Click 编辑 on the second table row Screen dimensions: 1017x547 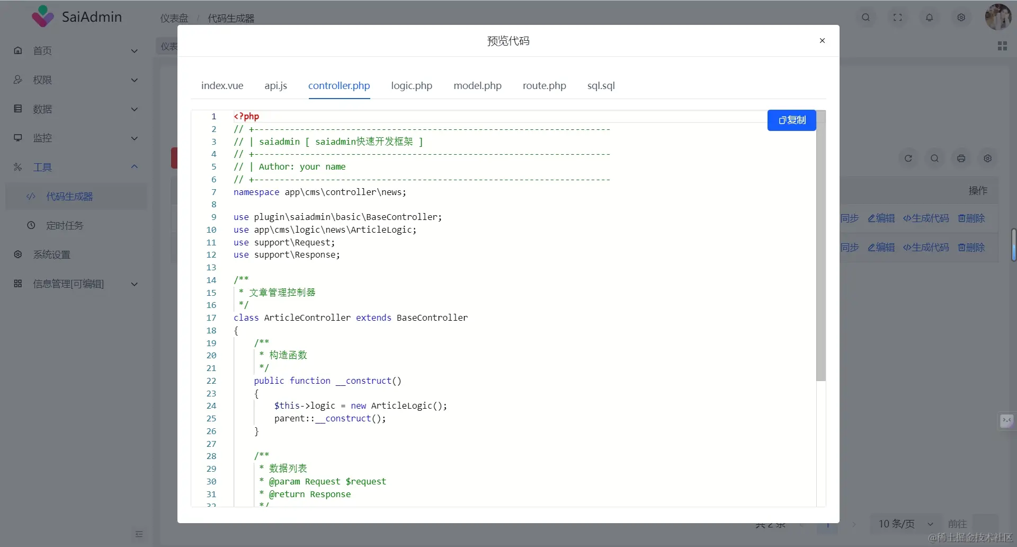pyautogui.click(x=880, y=247)
